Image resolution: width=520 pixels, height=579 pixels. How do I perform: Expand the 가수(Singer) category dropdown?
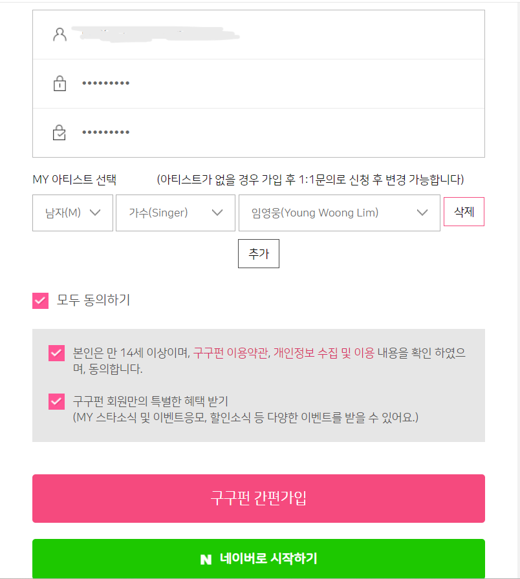[x=175, y=213]
